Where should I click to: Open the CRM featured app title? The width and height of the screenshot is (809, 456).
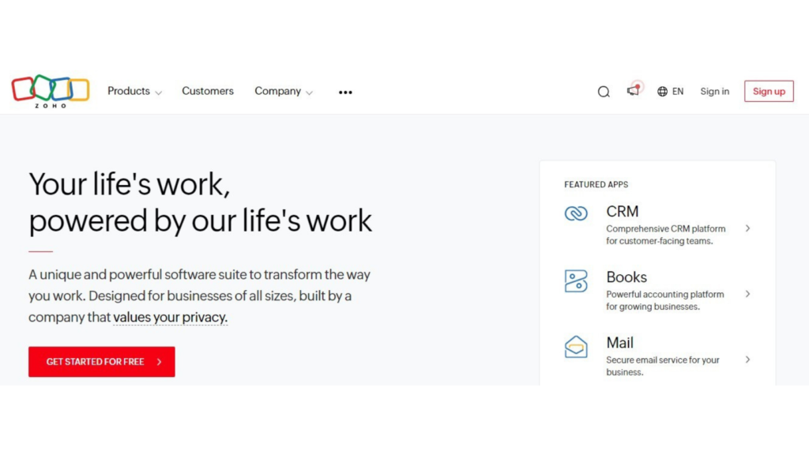coord(622,212)
